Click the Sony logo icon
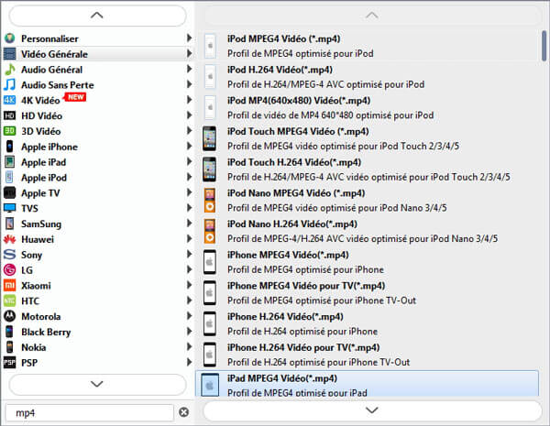Viewport: 550px width, 426px height. [x=9, y=255]
